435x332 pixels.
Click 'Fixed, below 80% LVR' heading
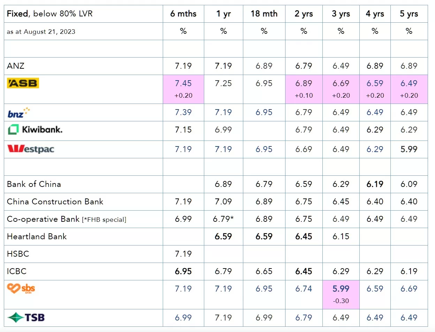click(50, 14)
